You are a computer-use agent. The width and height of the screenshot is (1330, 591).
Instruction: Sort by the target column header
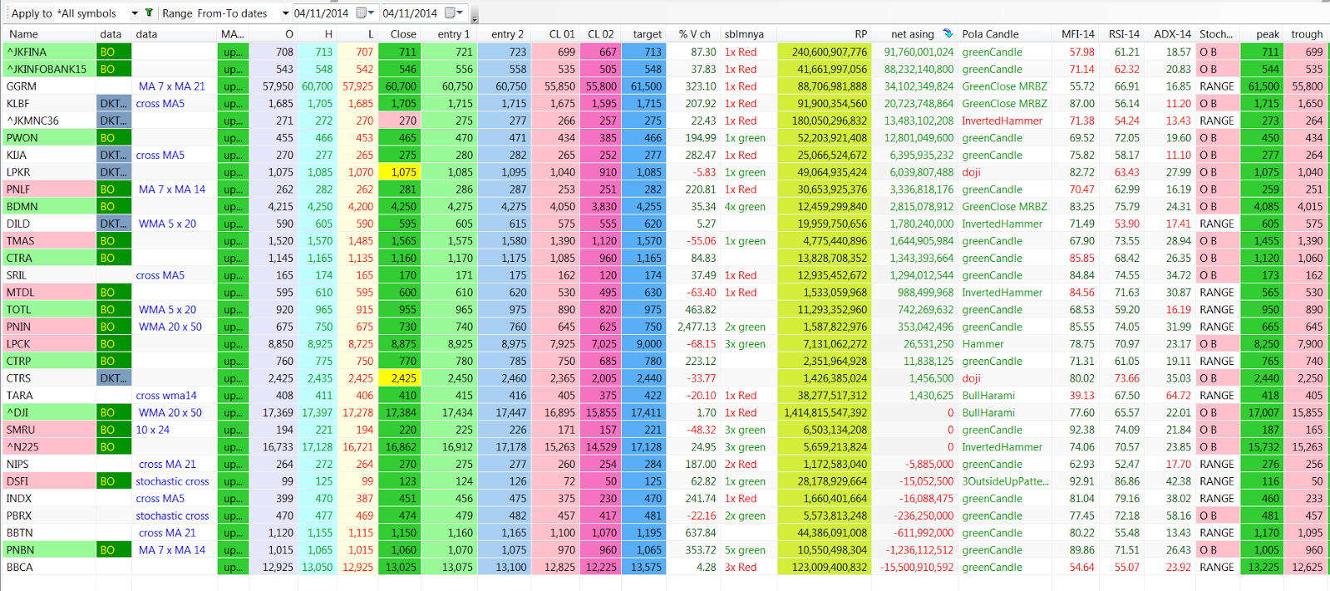(x=643, y=34)
